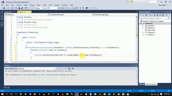This screenshot has height=96, width=172.
Task: Open the Any CPU platform dropdown
Action: point(50,8)
